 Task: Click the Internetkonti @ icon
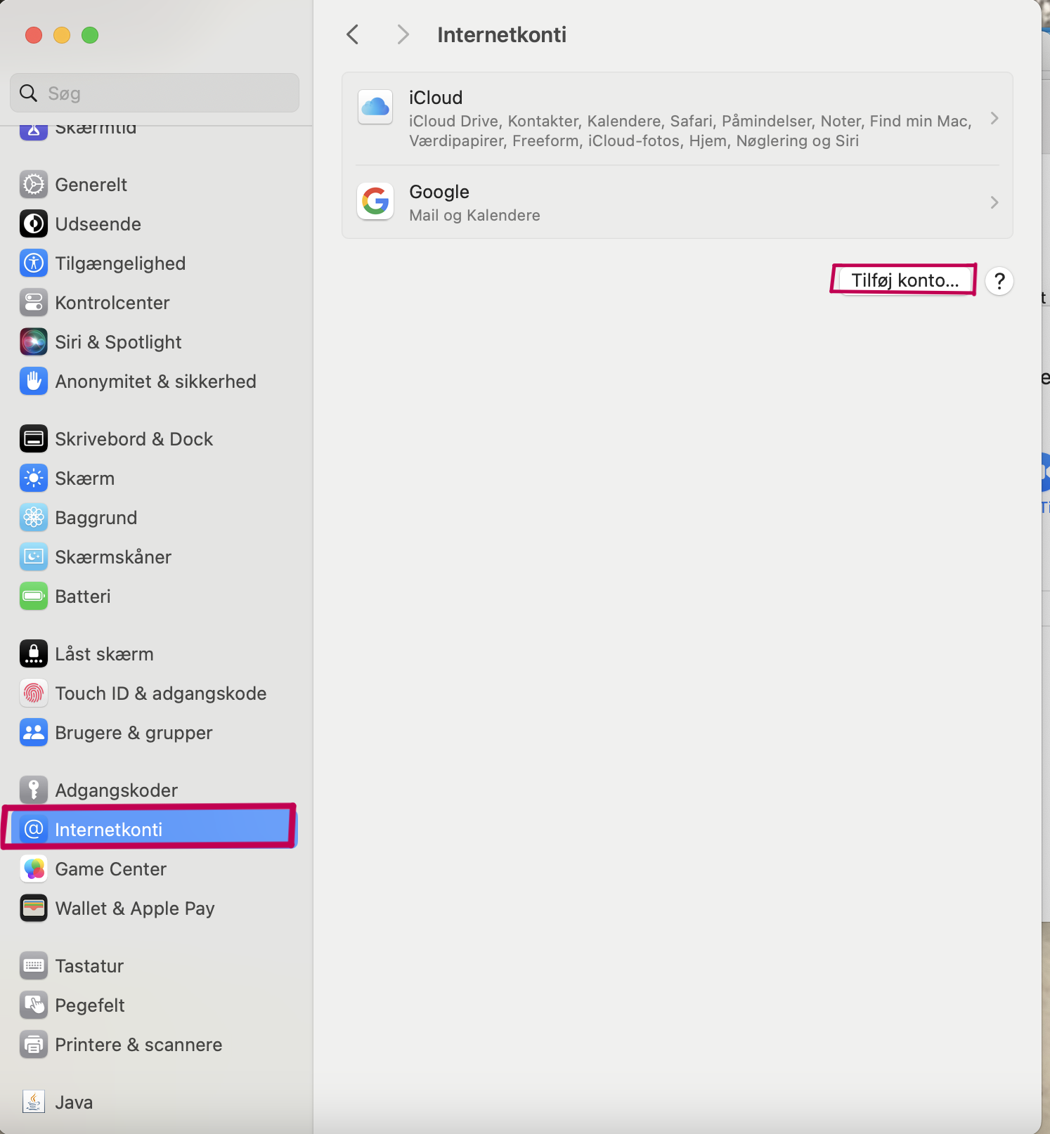pyautogui.click(x=34, y=829)
